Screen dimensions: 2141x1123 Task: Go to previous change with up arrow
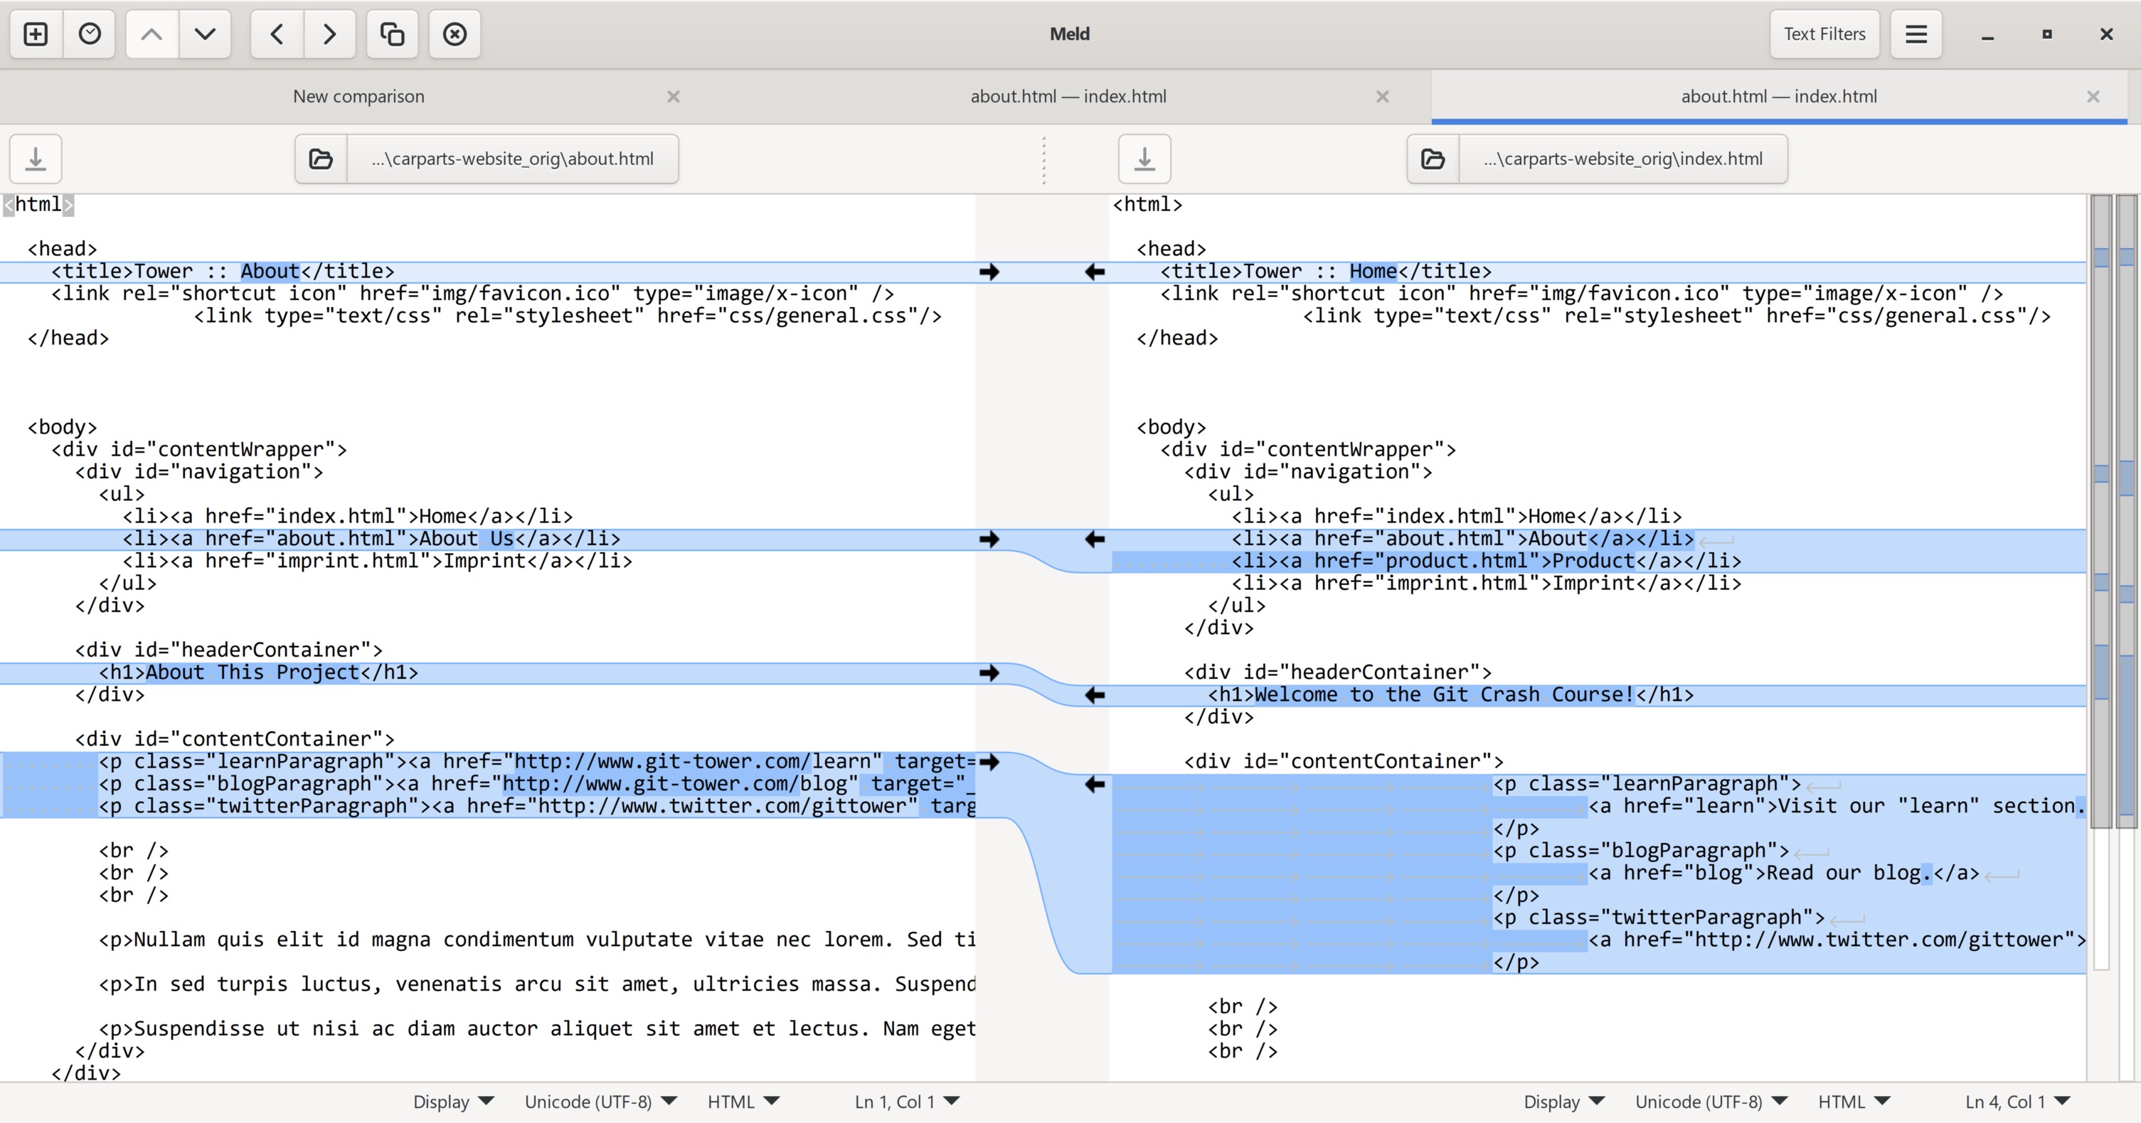click(152, 34)
